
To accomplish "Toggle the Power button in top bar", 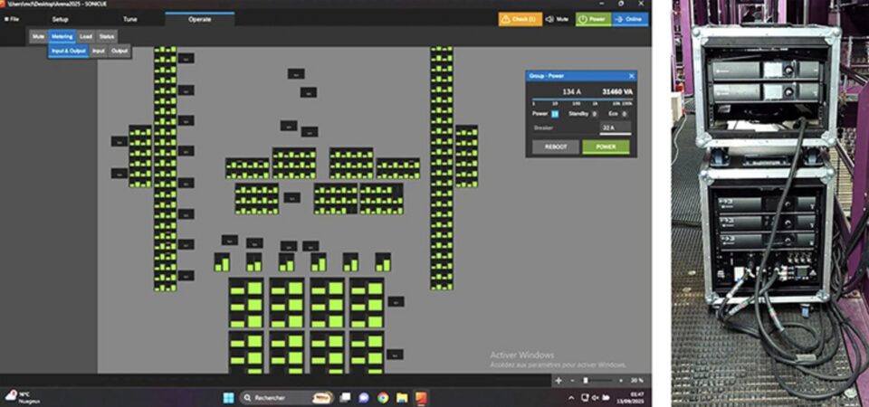I will (x=593, y=18).
